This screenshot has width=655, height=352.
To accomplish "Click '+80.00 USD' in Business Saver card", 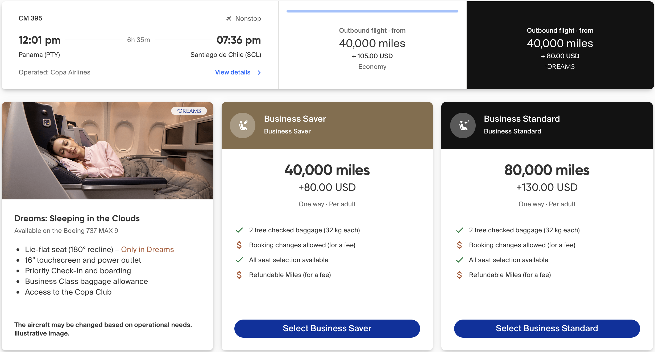I will pos(327,187).
